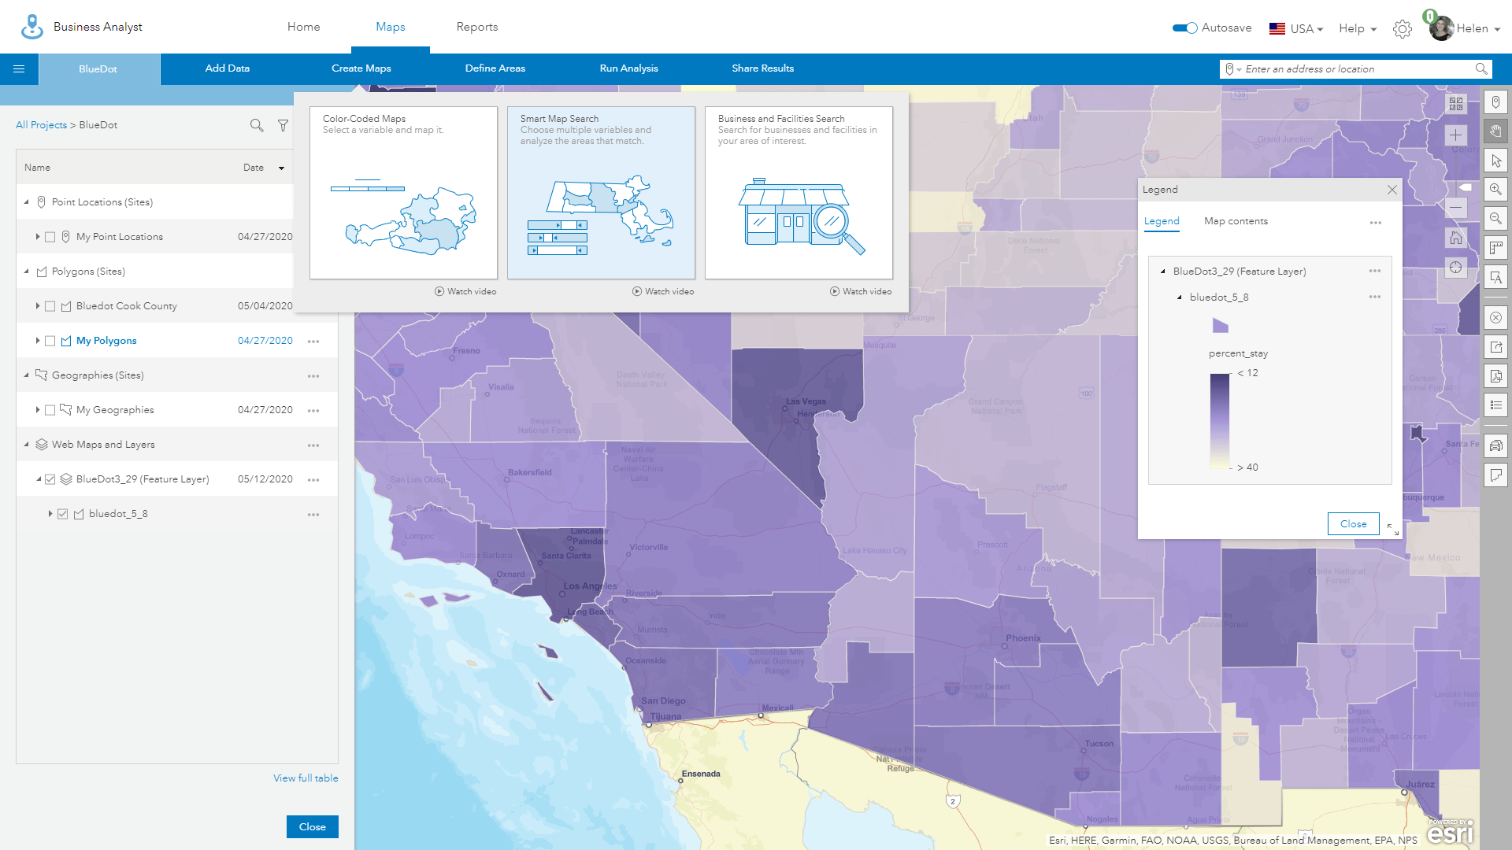1512x850 pixels.
Task: Click the export image share tool
Action: [x=1495, y=347]
